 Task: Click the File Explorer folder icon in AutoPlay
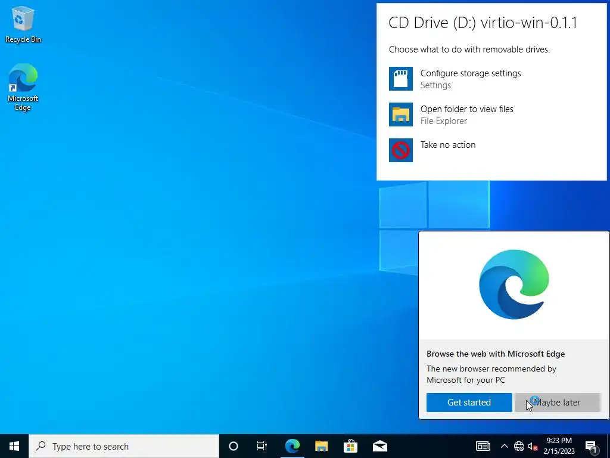coord(401,114)
